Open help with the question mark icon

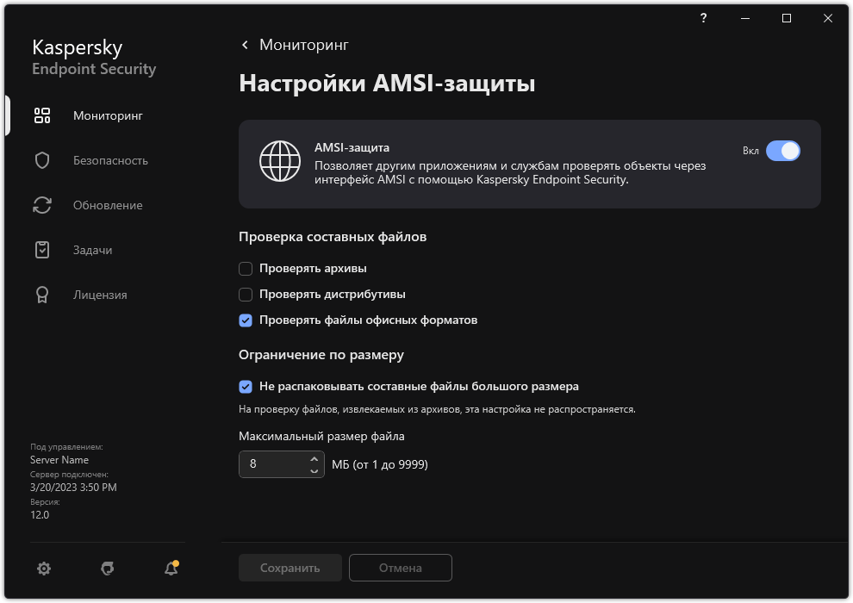click(702, 18)
